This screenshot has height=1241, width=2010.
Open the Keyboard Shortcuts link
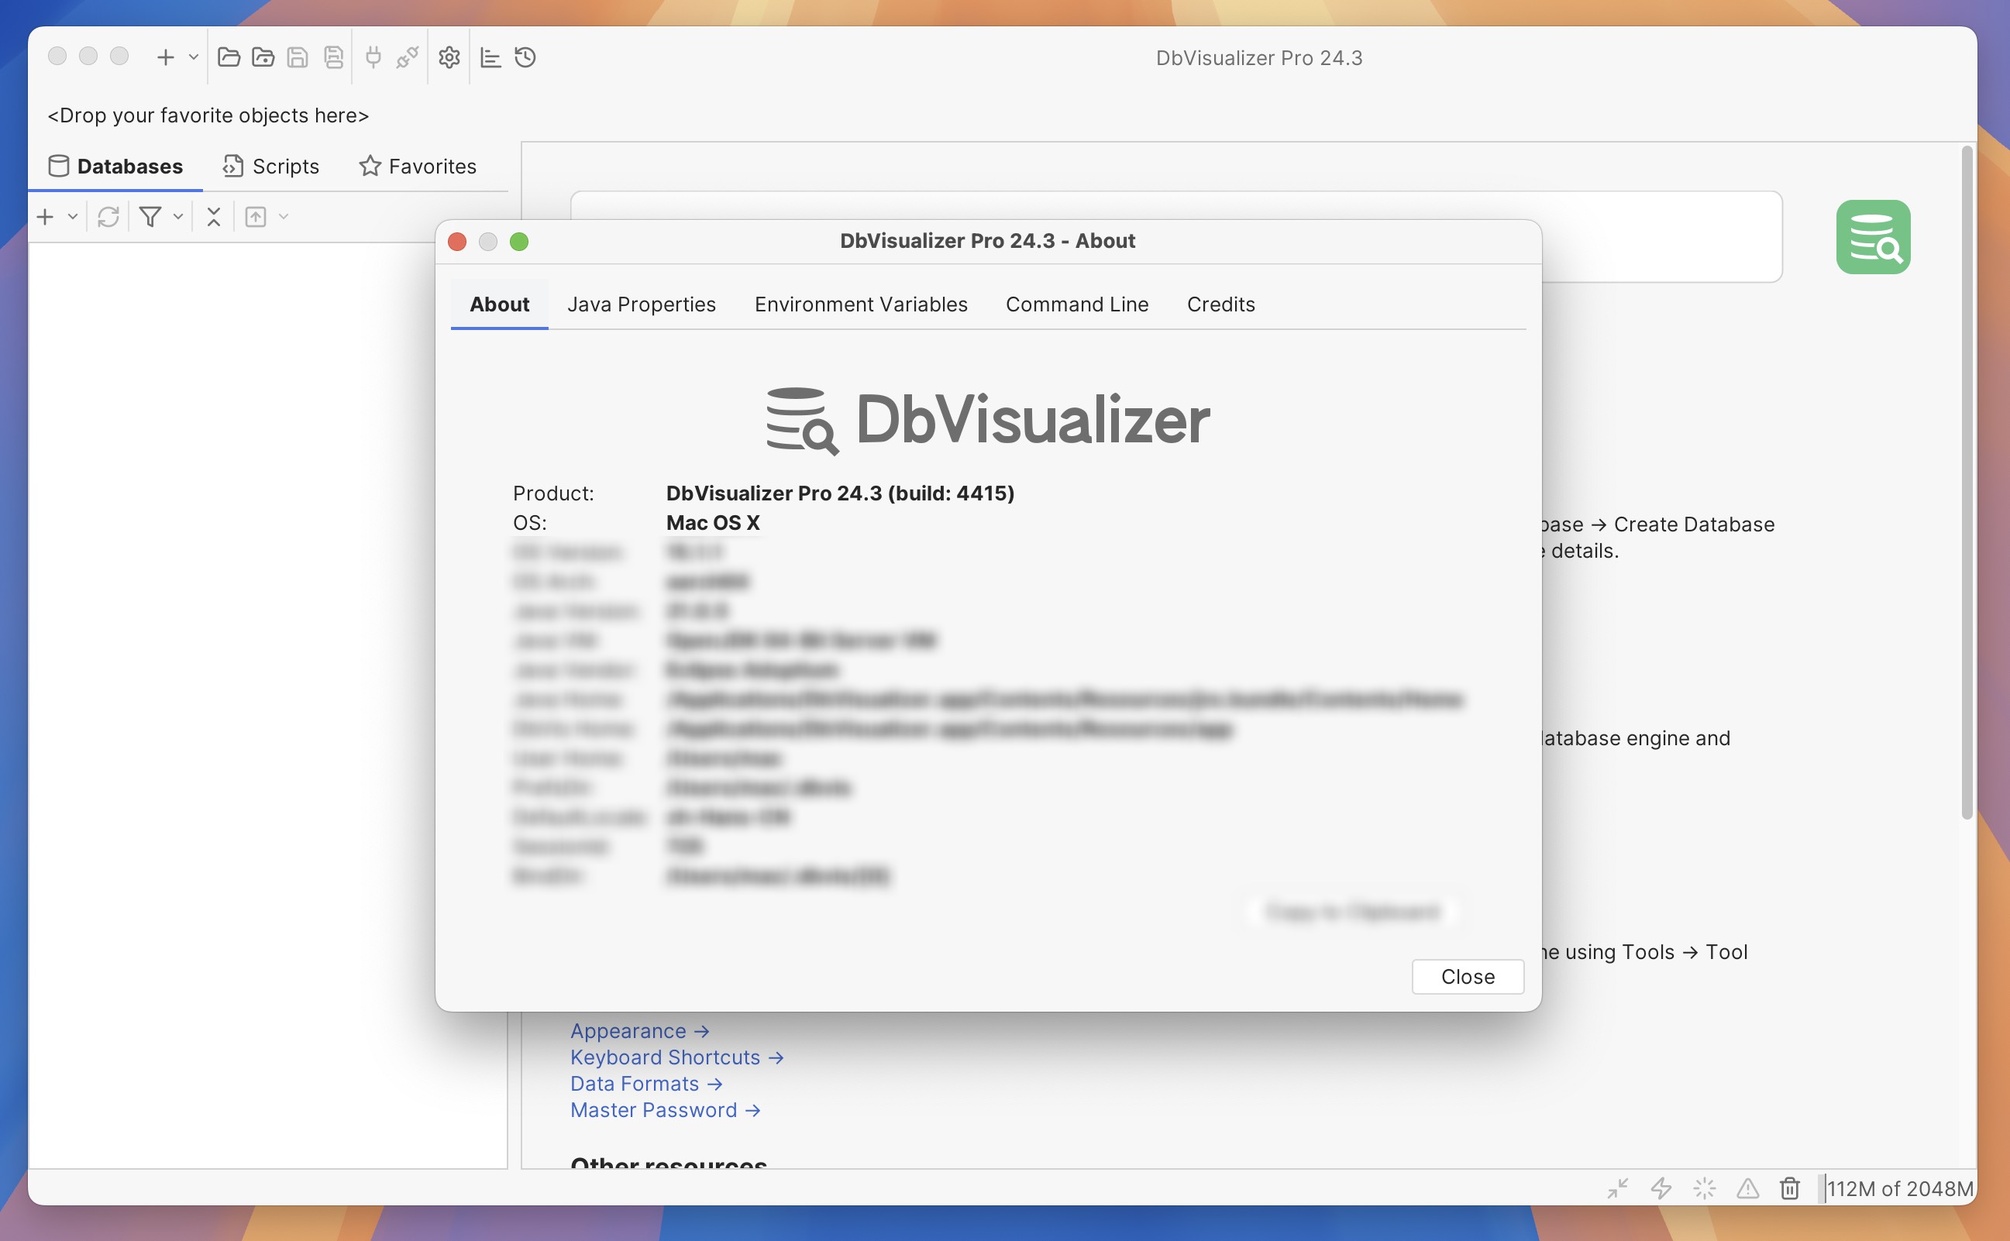tap(677, 1057)
